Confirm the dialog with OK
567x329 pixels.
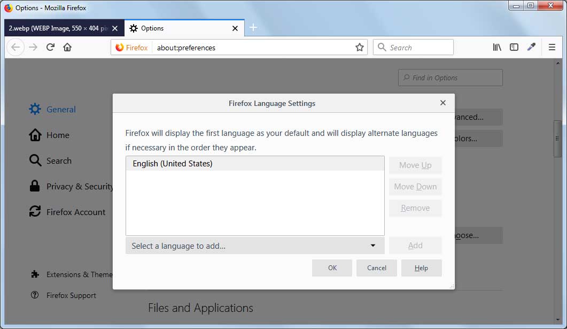coord(332,268)
